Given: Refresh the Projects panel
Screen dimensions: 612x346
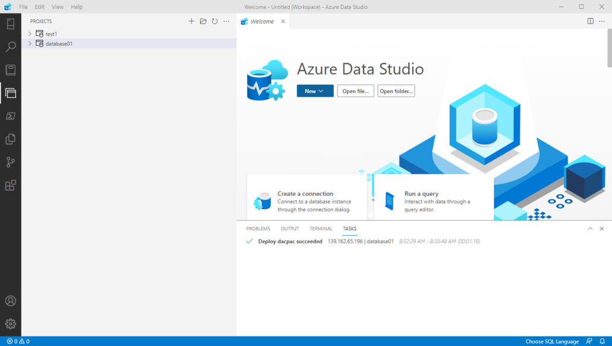Looking at the screenshot, I should (x=214, y=21).
